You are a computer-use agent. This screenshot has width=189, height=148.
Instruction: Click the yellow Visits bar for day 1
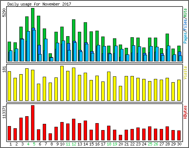[x=9, y=86]
